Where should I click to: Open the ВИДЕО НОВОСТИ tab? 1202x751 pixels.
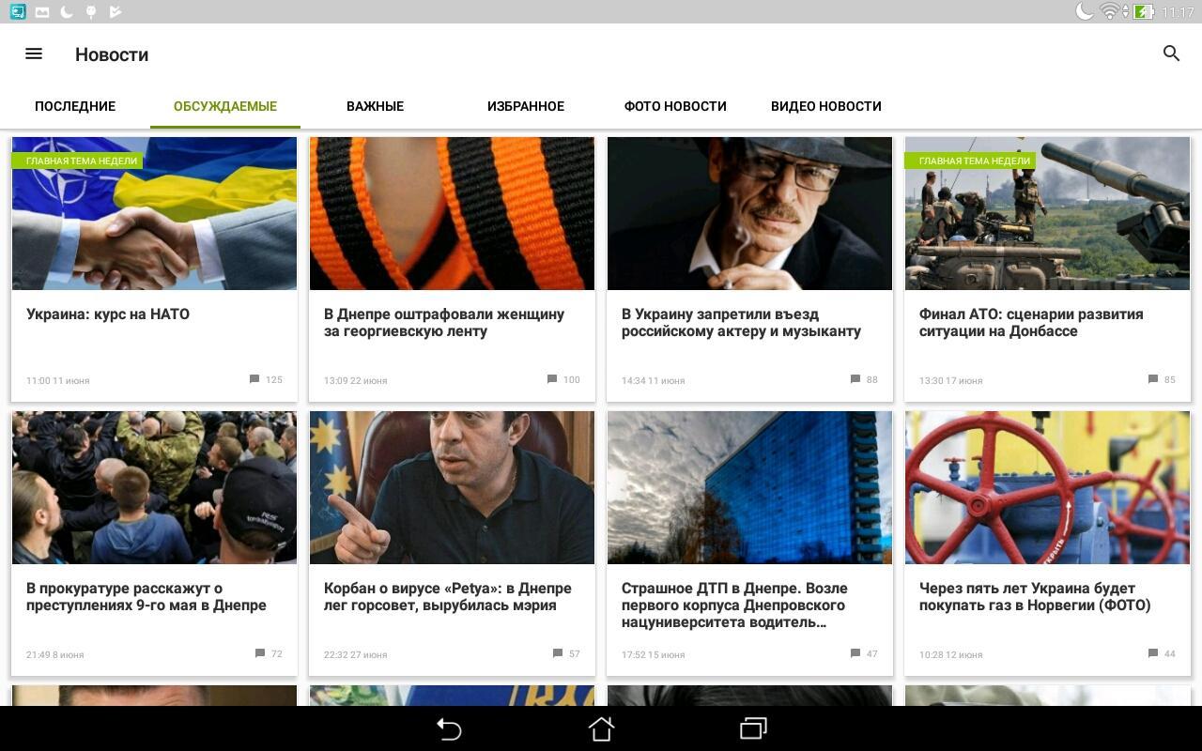[x=826, y=106]
